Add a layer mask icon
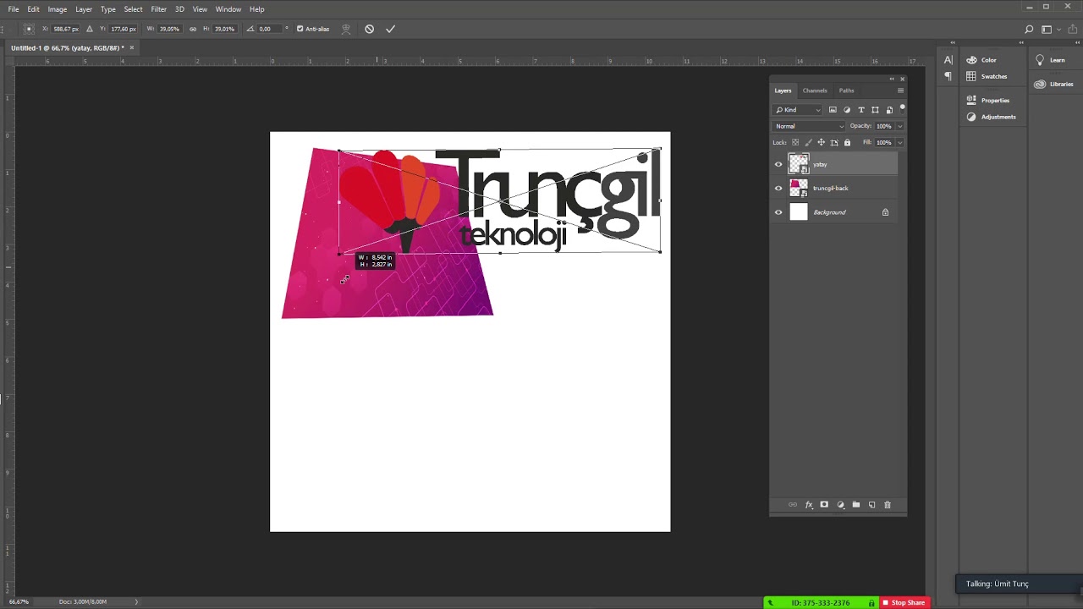This screenshot has width=1083, height=609. (x=824, y=505)
